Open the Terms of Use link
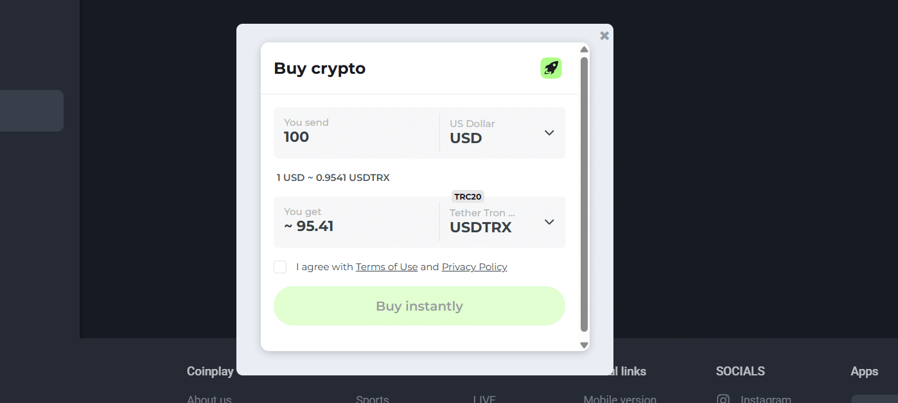This screenshot has width=898, height=403. [387, 266]
